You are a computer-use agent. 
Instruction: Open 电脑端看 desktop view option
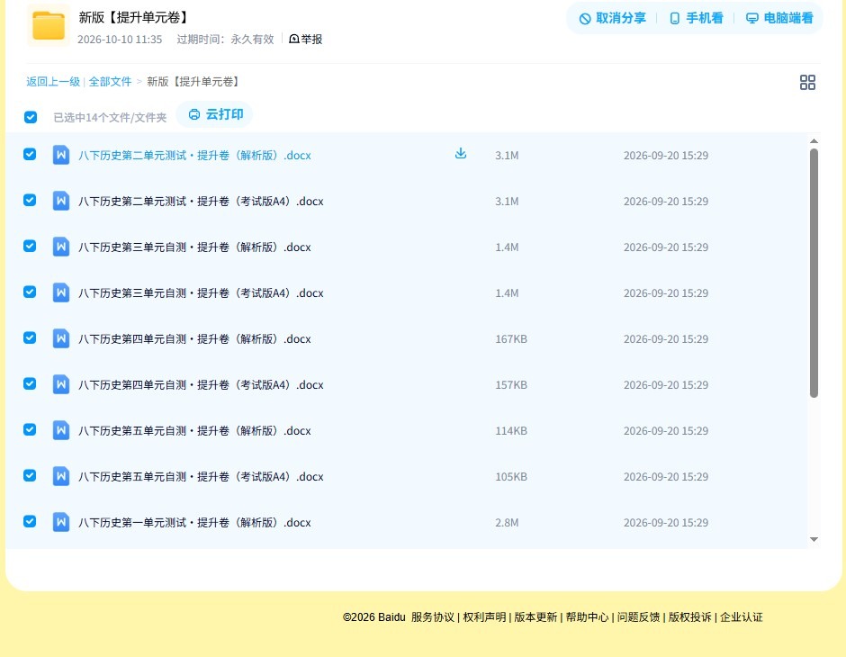[779, 18]
